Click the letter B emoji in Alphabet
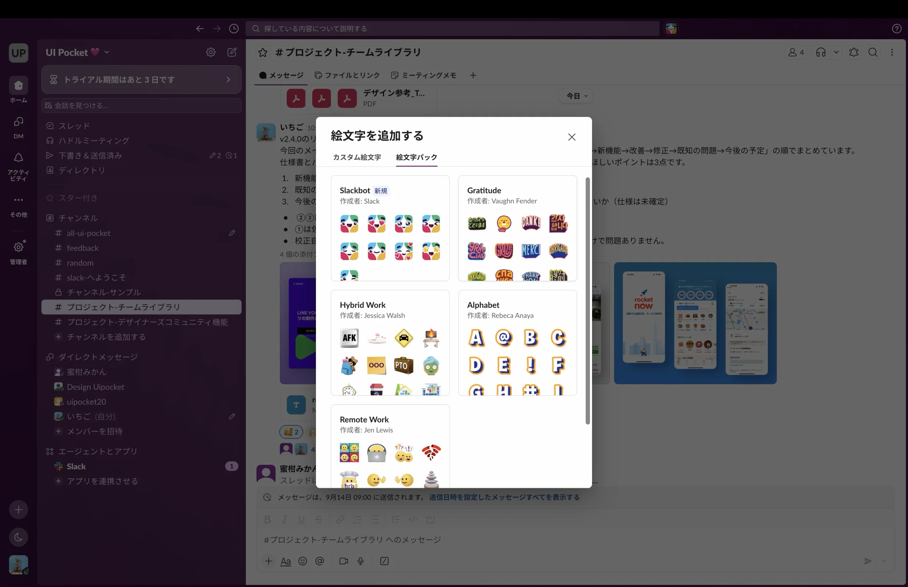Screen dimensions: 908x587 (531, 338)
